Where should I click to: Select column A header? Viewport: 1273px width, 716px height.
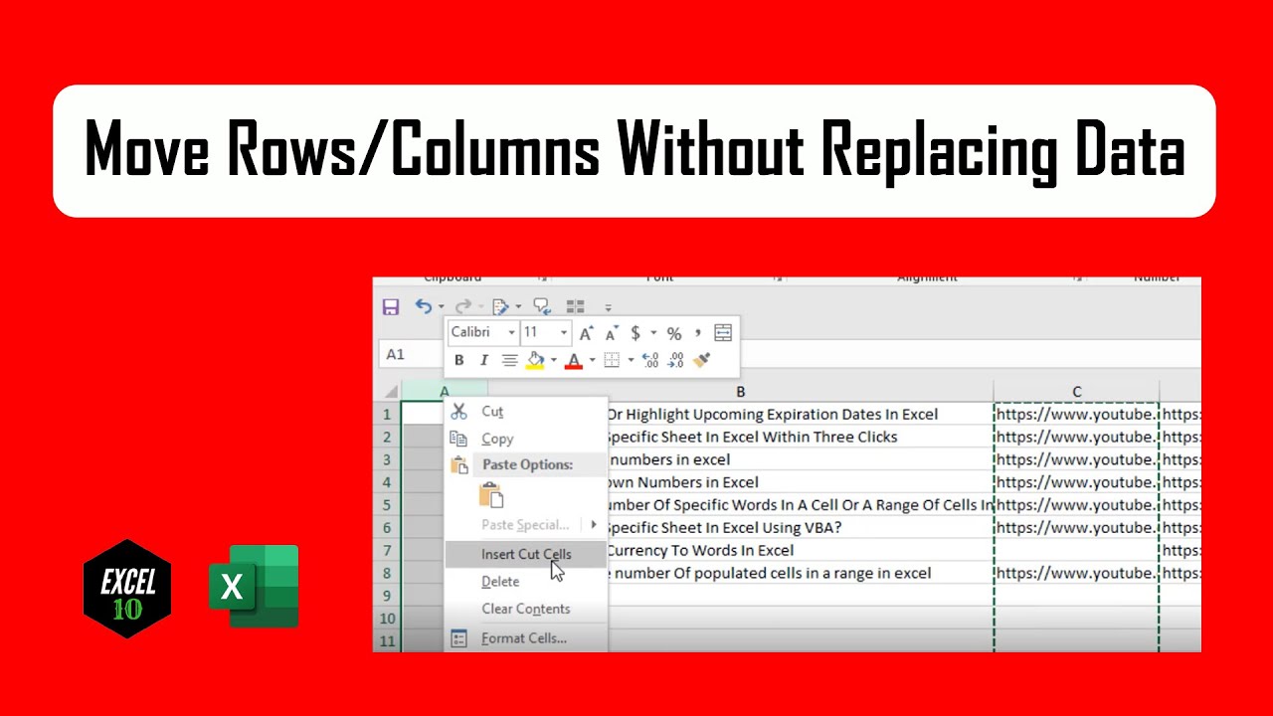point(444,392)
